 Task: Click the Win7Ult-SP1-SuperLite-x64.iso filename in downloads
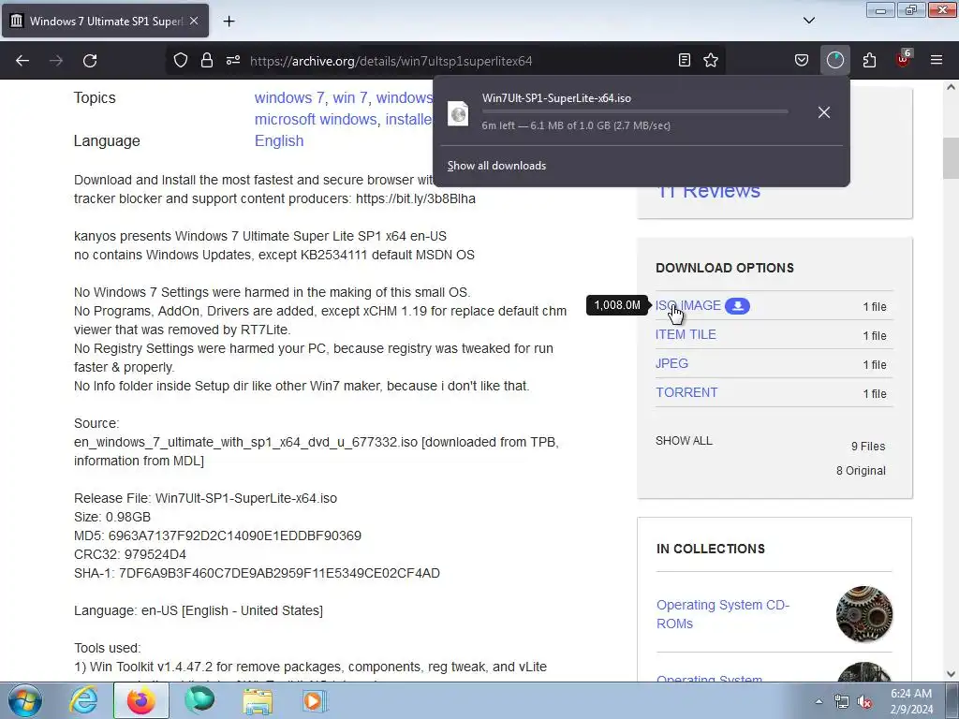(556, 97)
